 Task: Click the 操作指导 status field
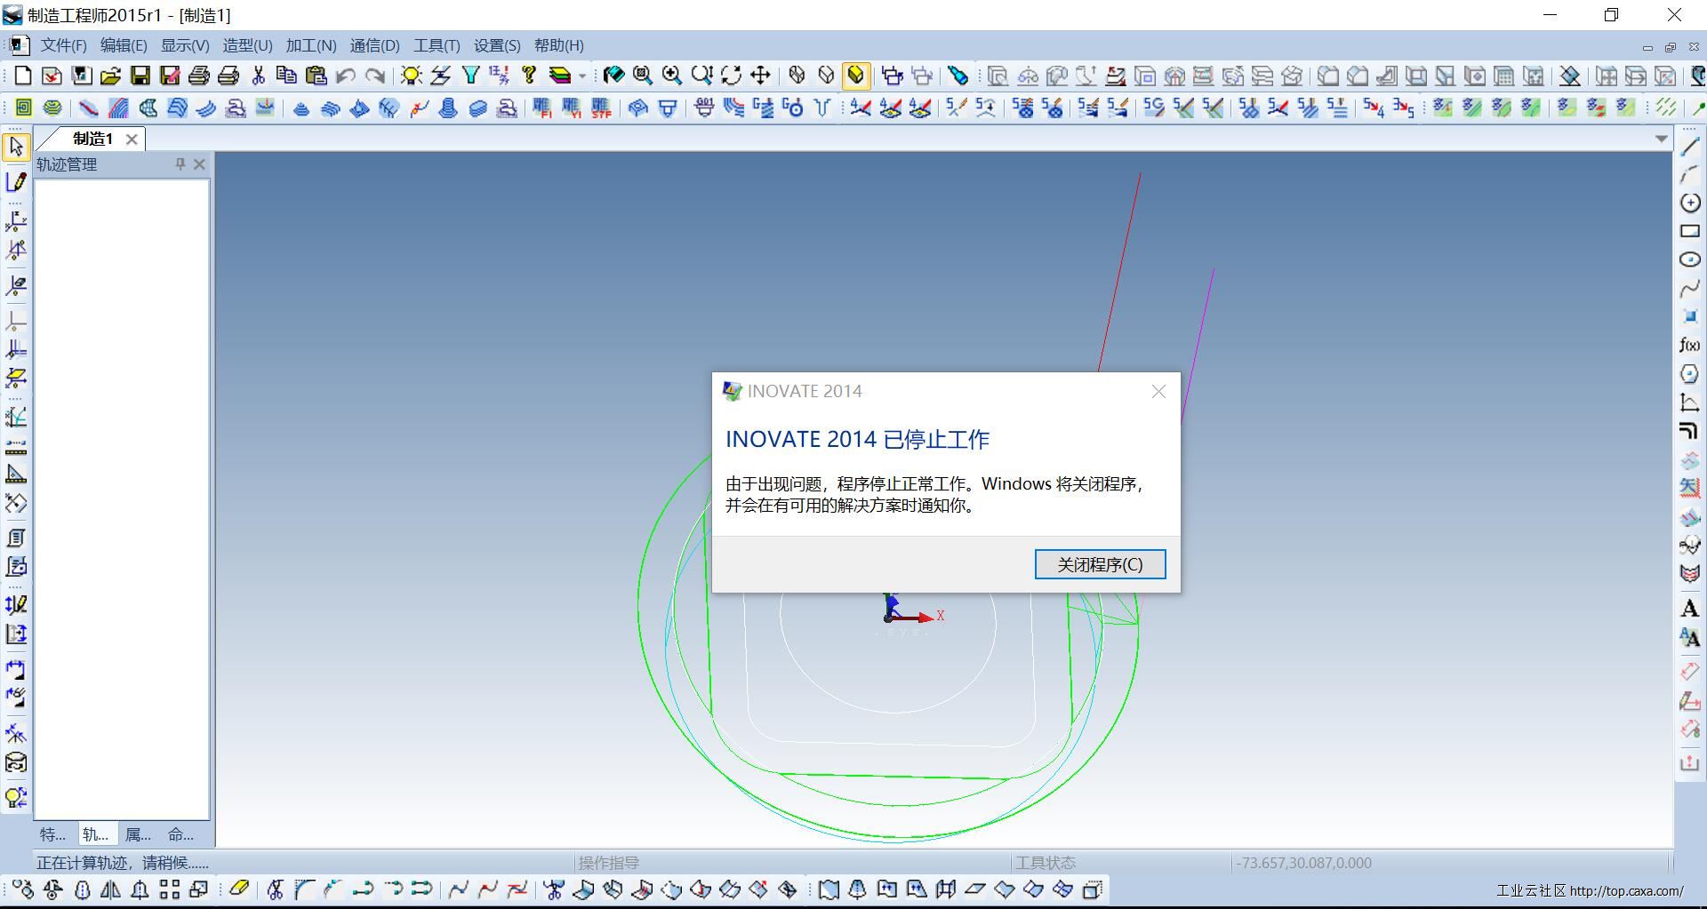coord(609,863)
